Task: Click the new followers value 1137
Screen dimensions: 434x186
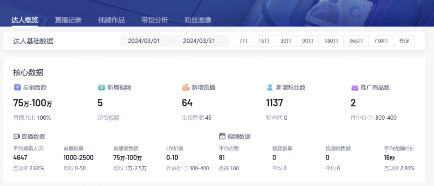Action: [275, 103]
